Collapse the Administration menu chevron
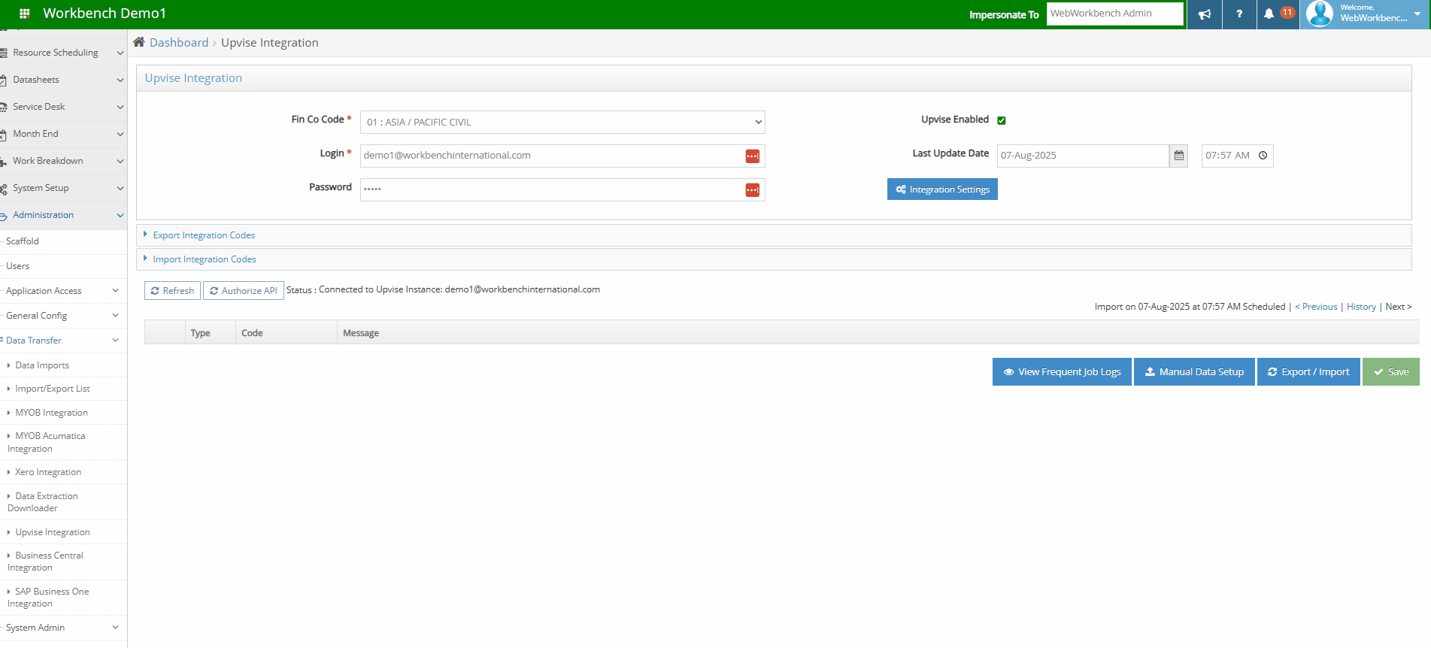 point(120,215)
